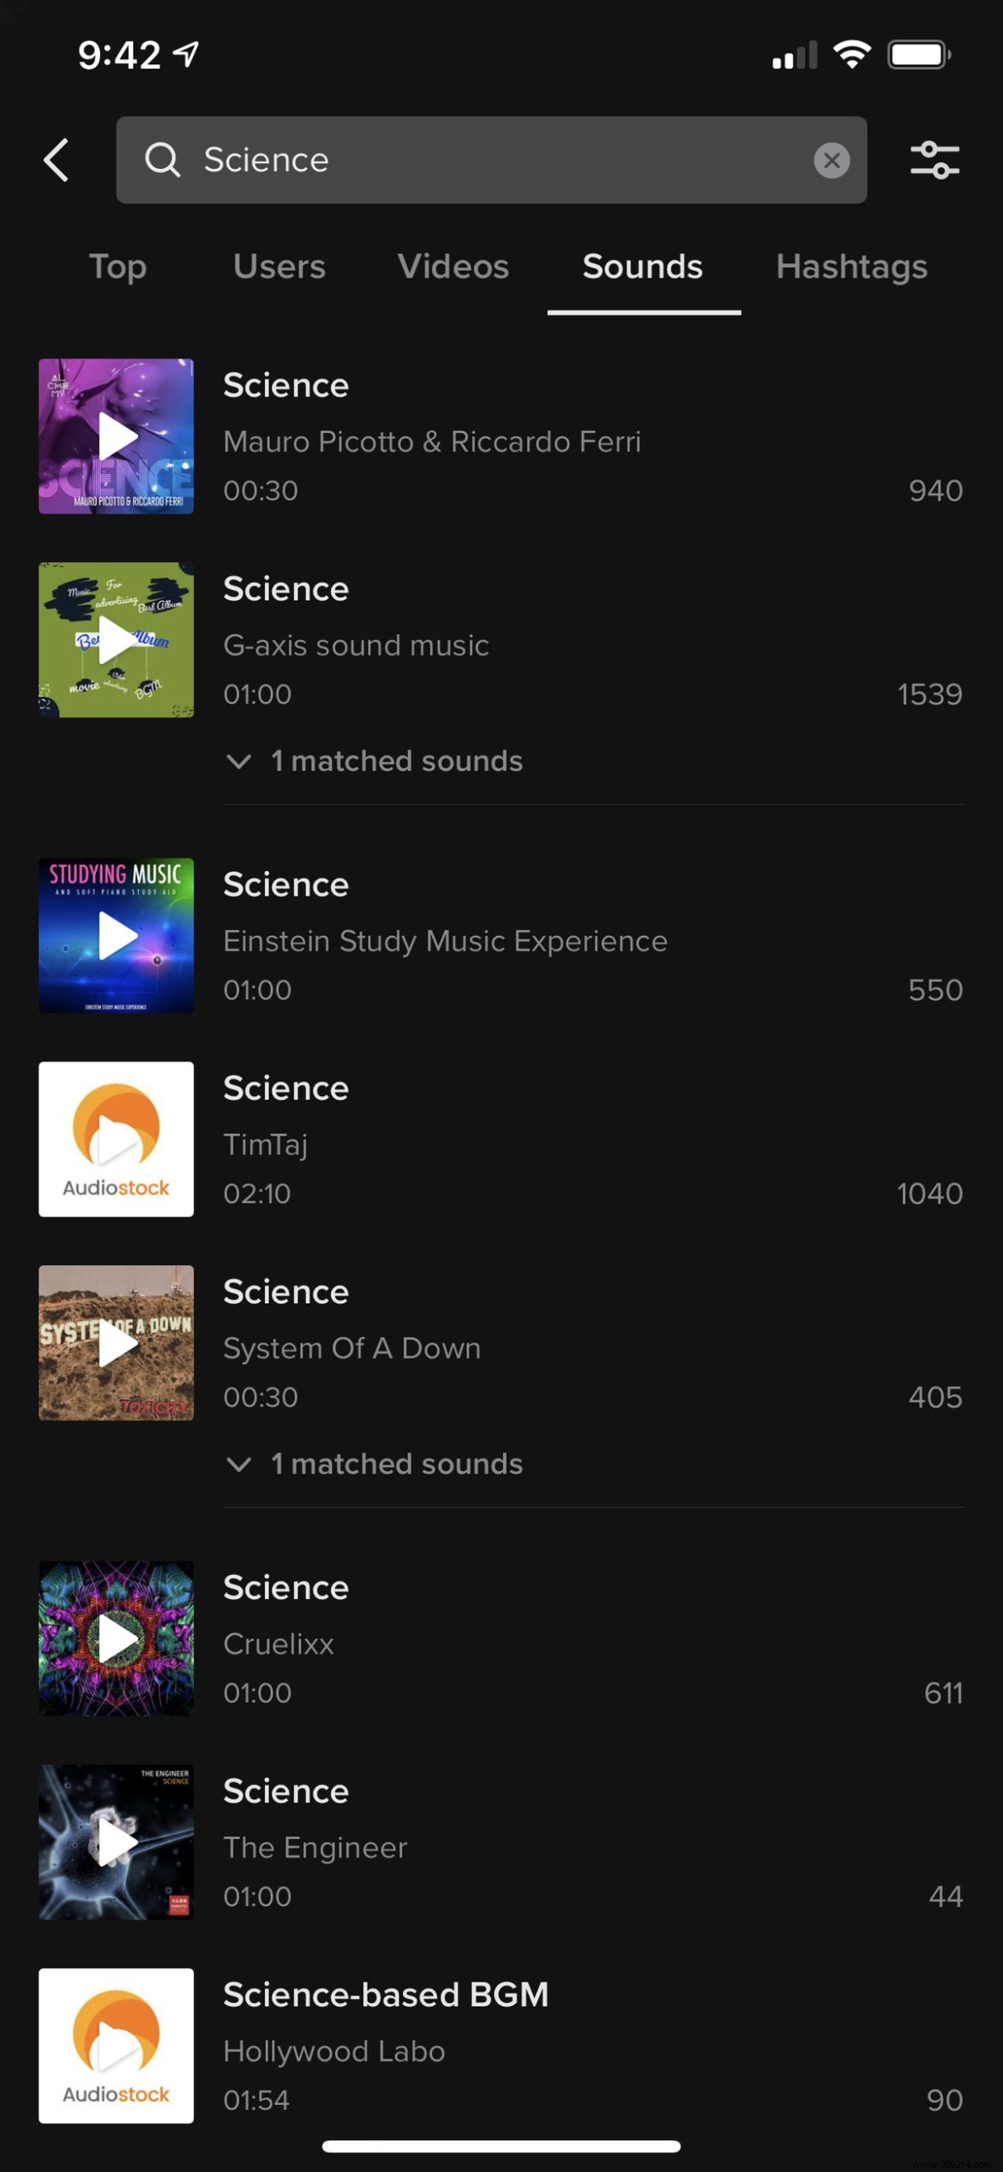Tap the Science search input field
The width and height of the screenshot is (1003, 2172).
[x=497, y=160]
